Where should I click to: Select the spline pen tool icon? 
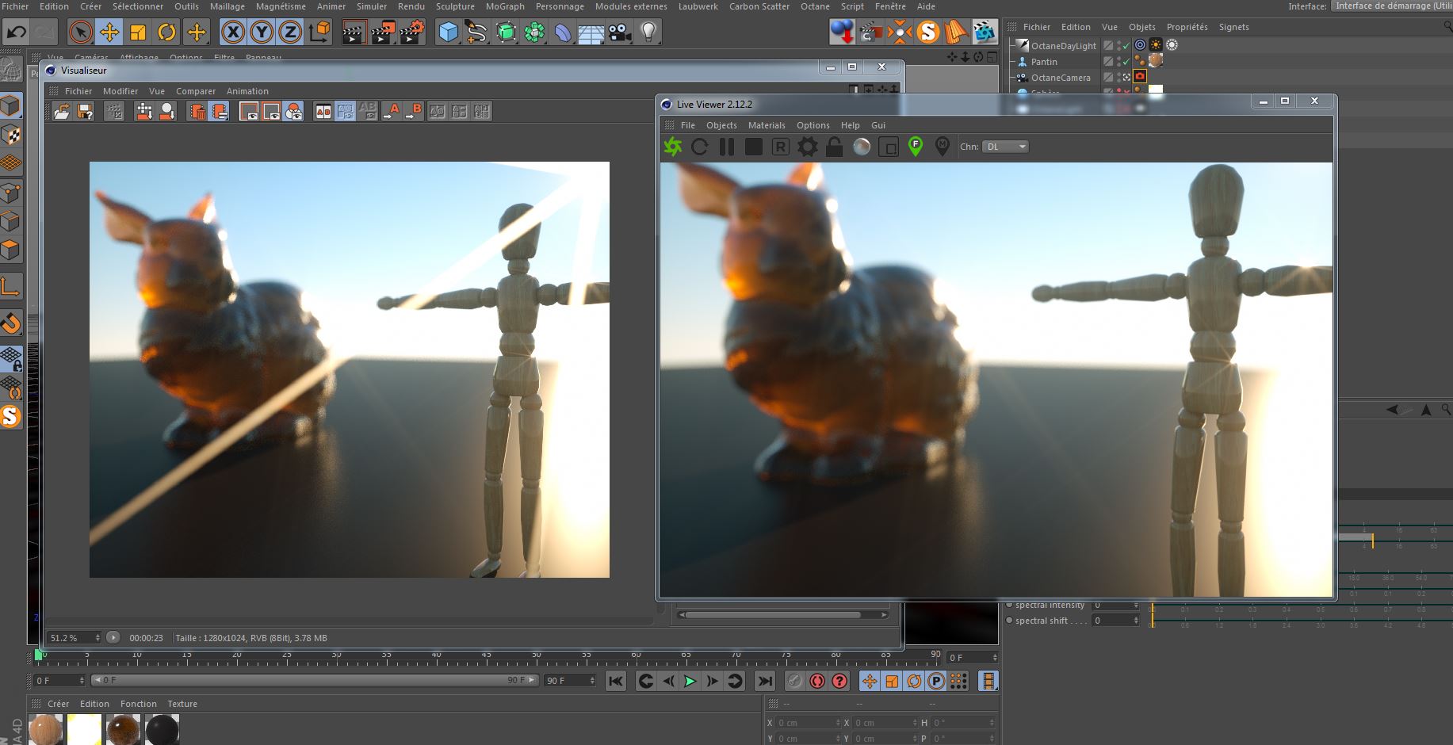click(x=477, y=32)
